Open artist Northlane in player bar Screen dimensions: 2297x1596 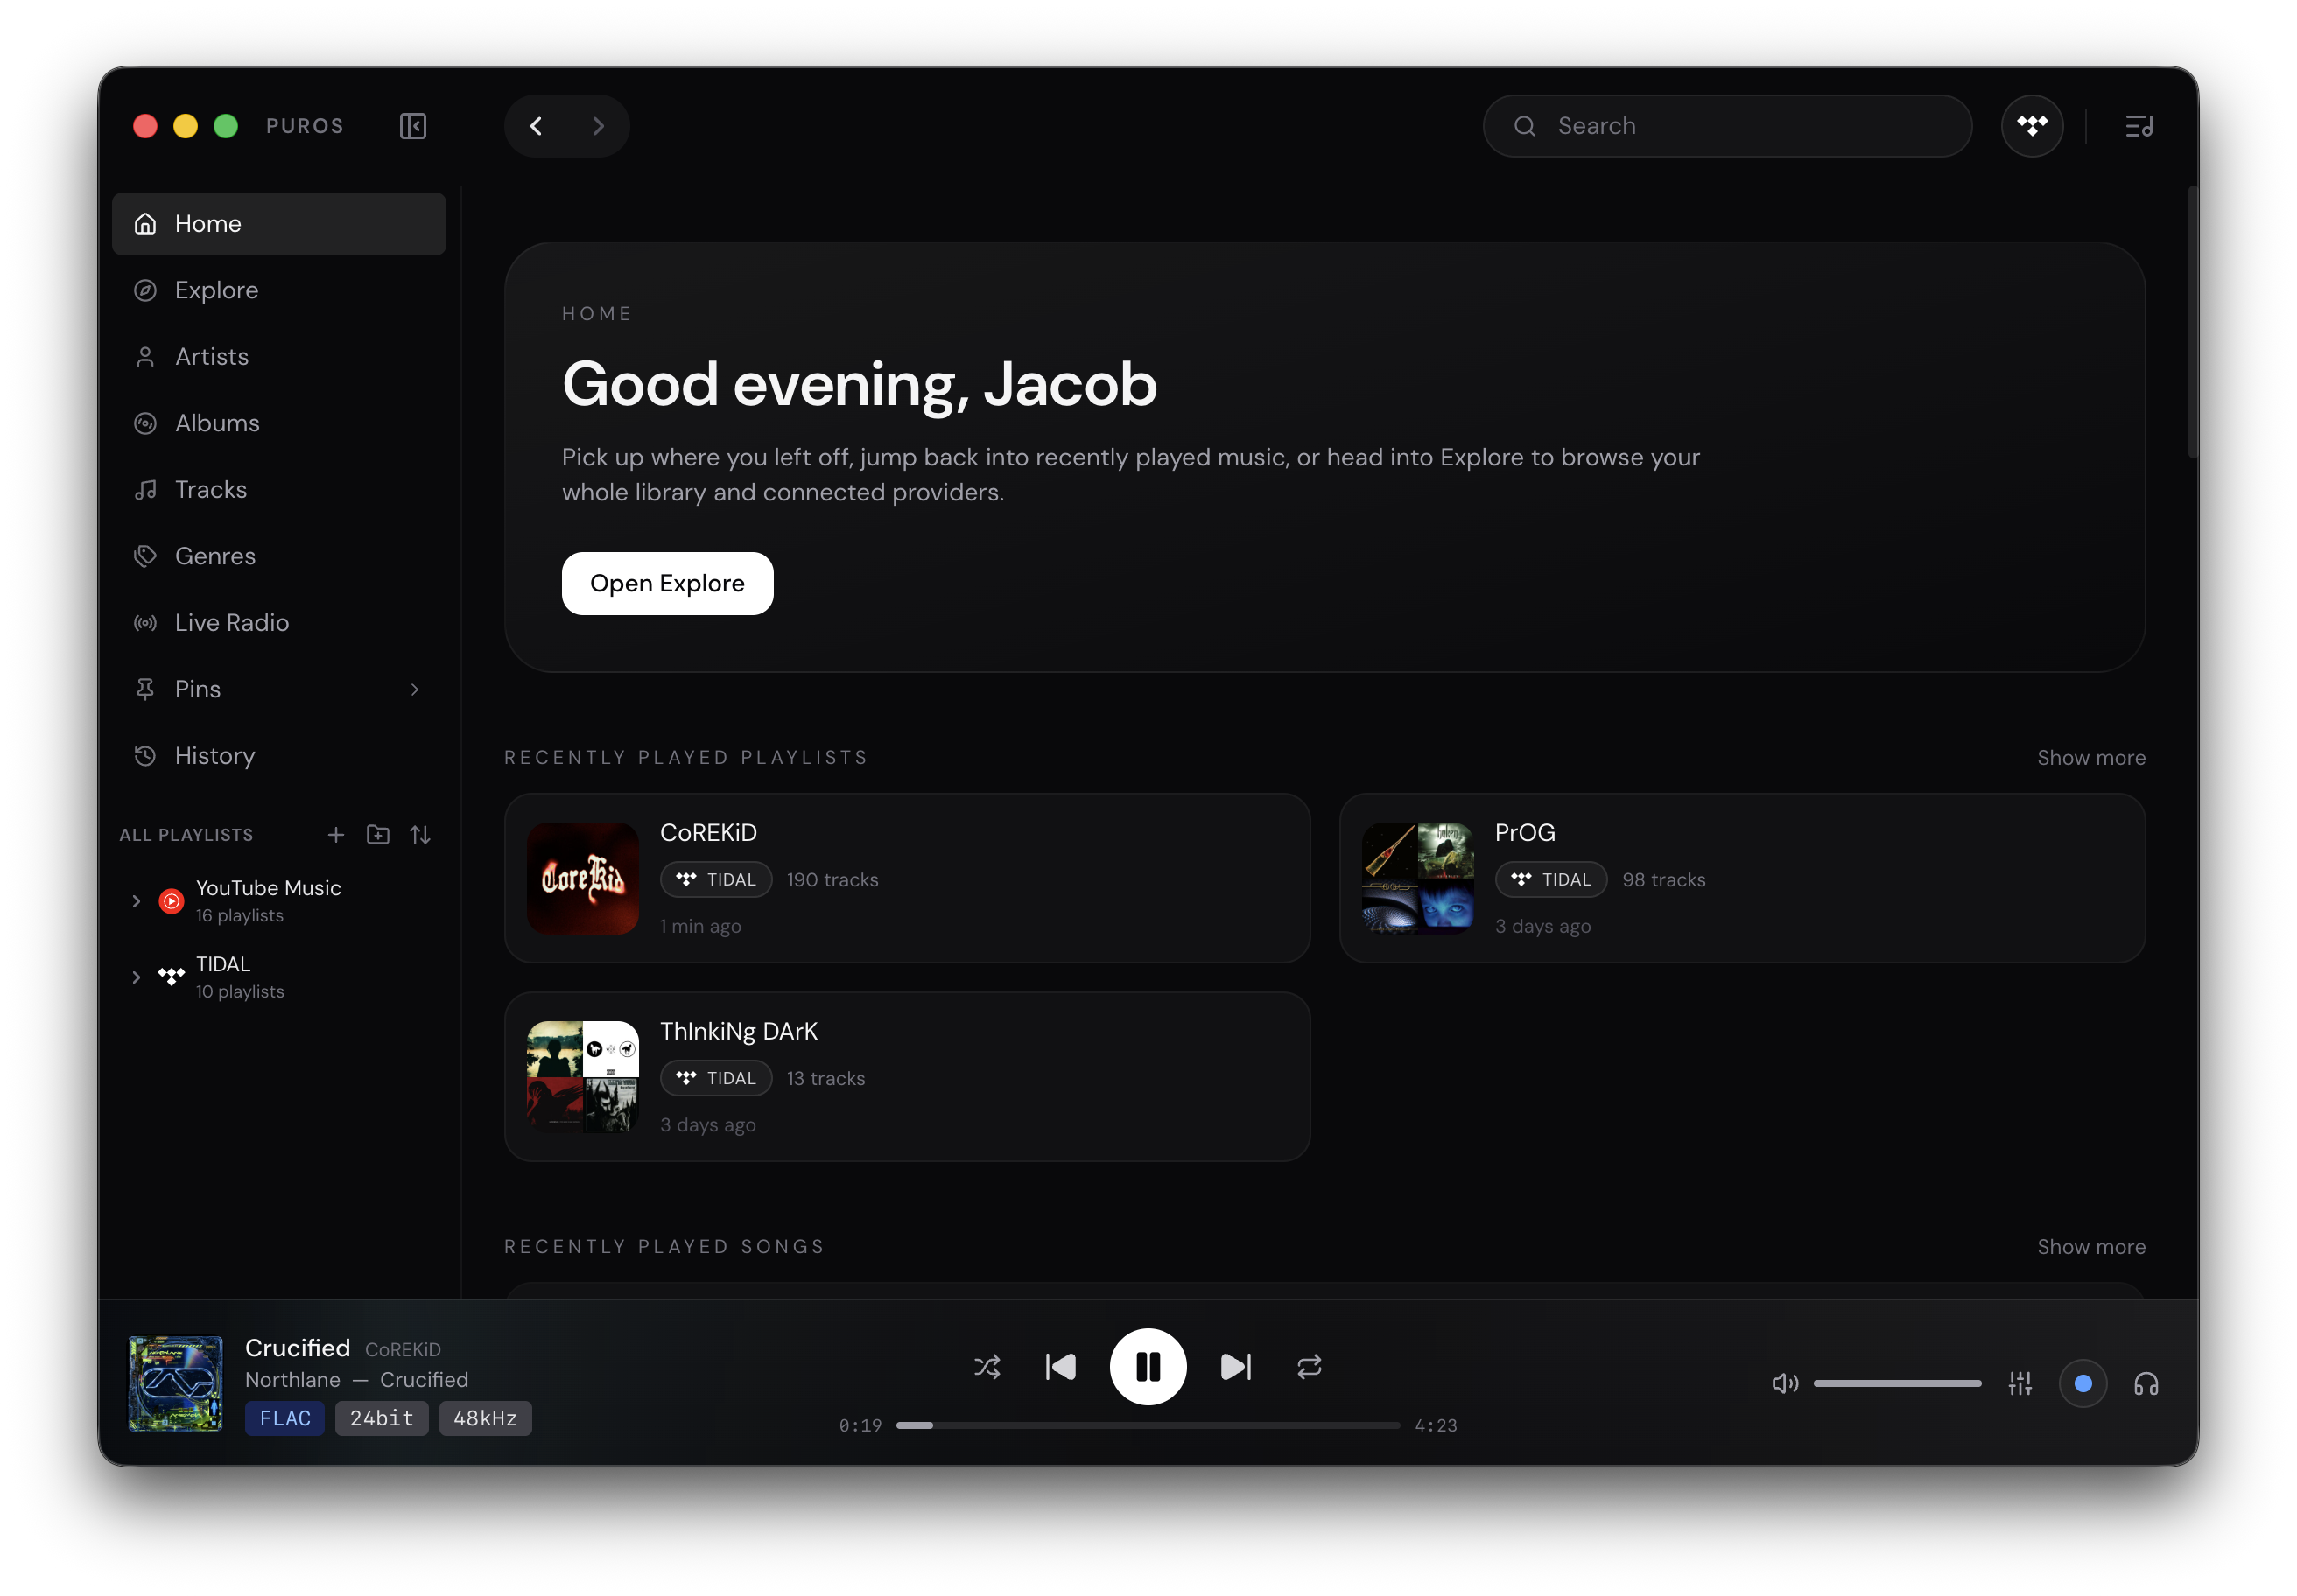tap(293, 1380)
